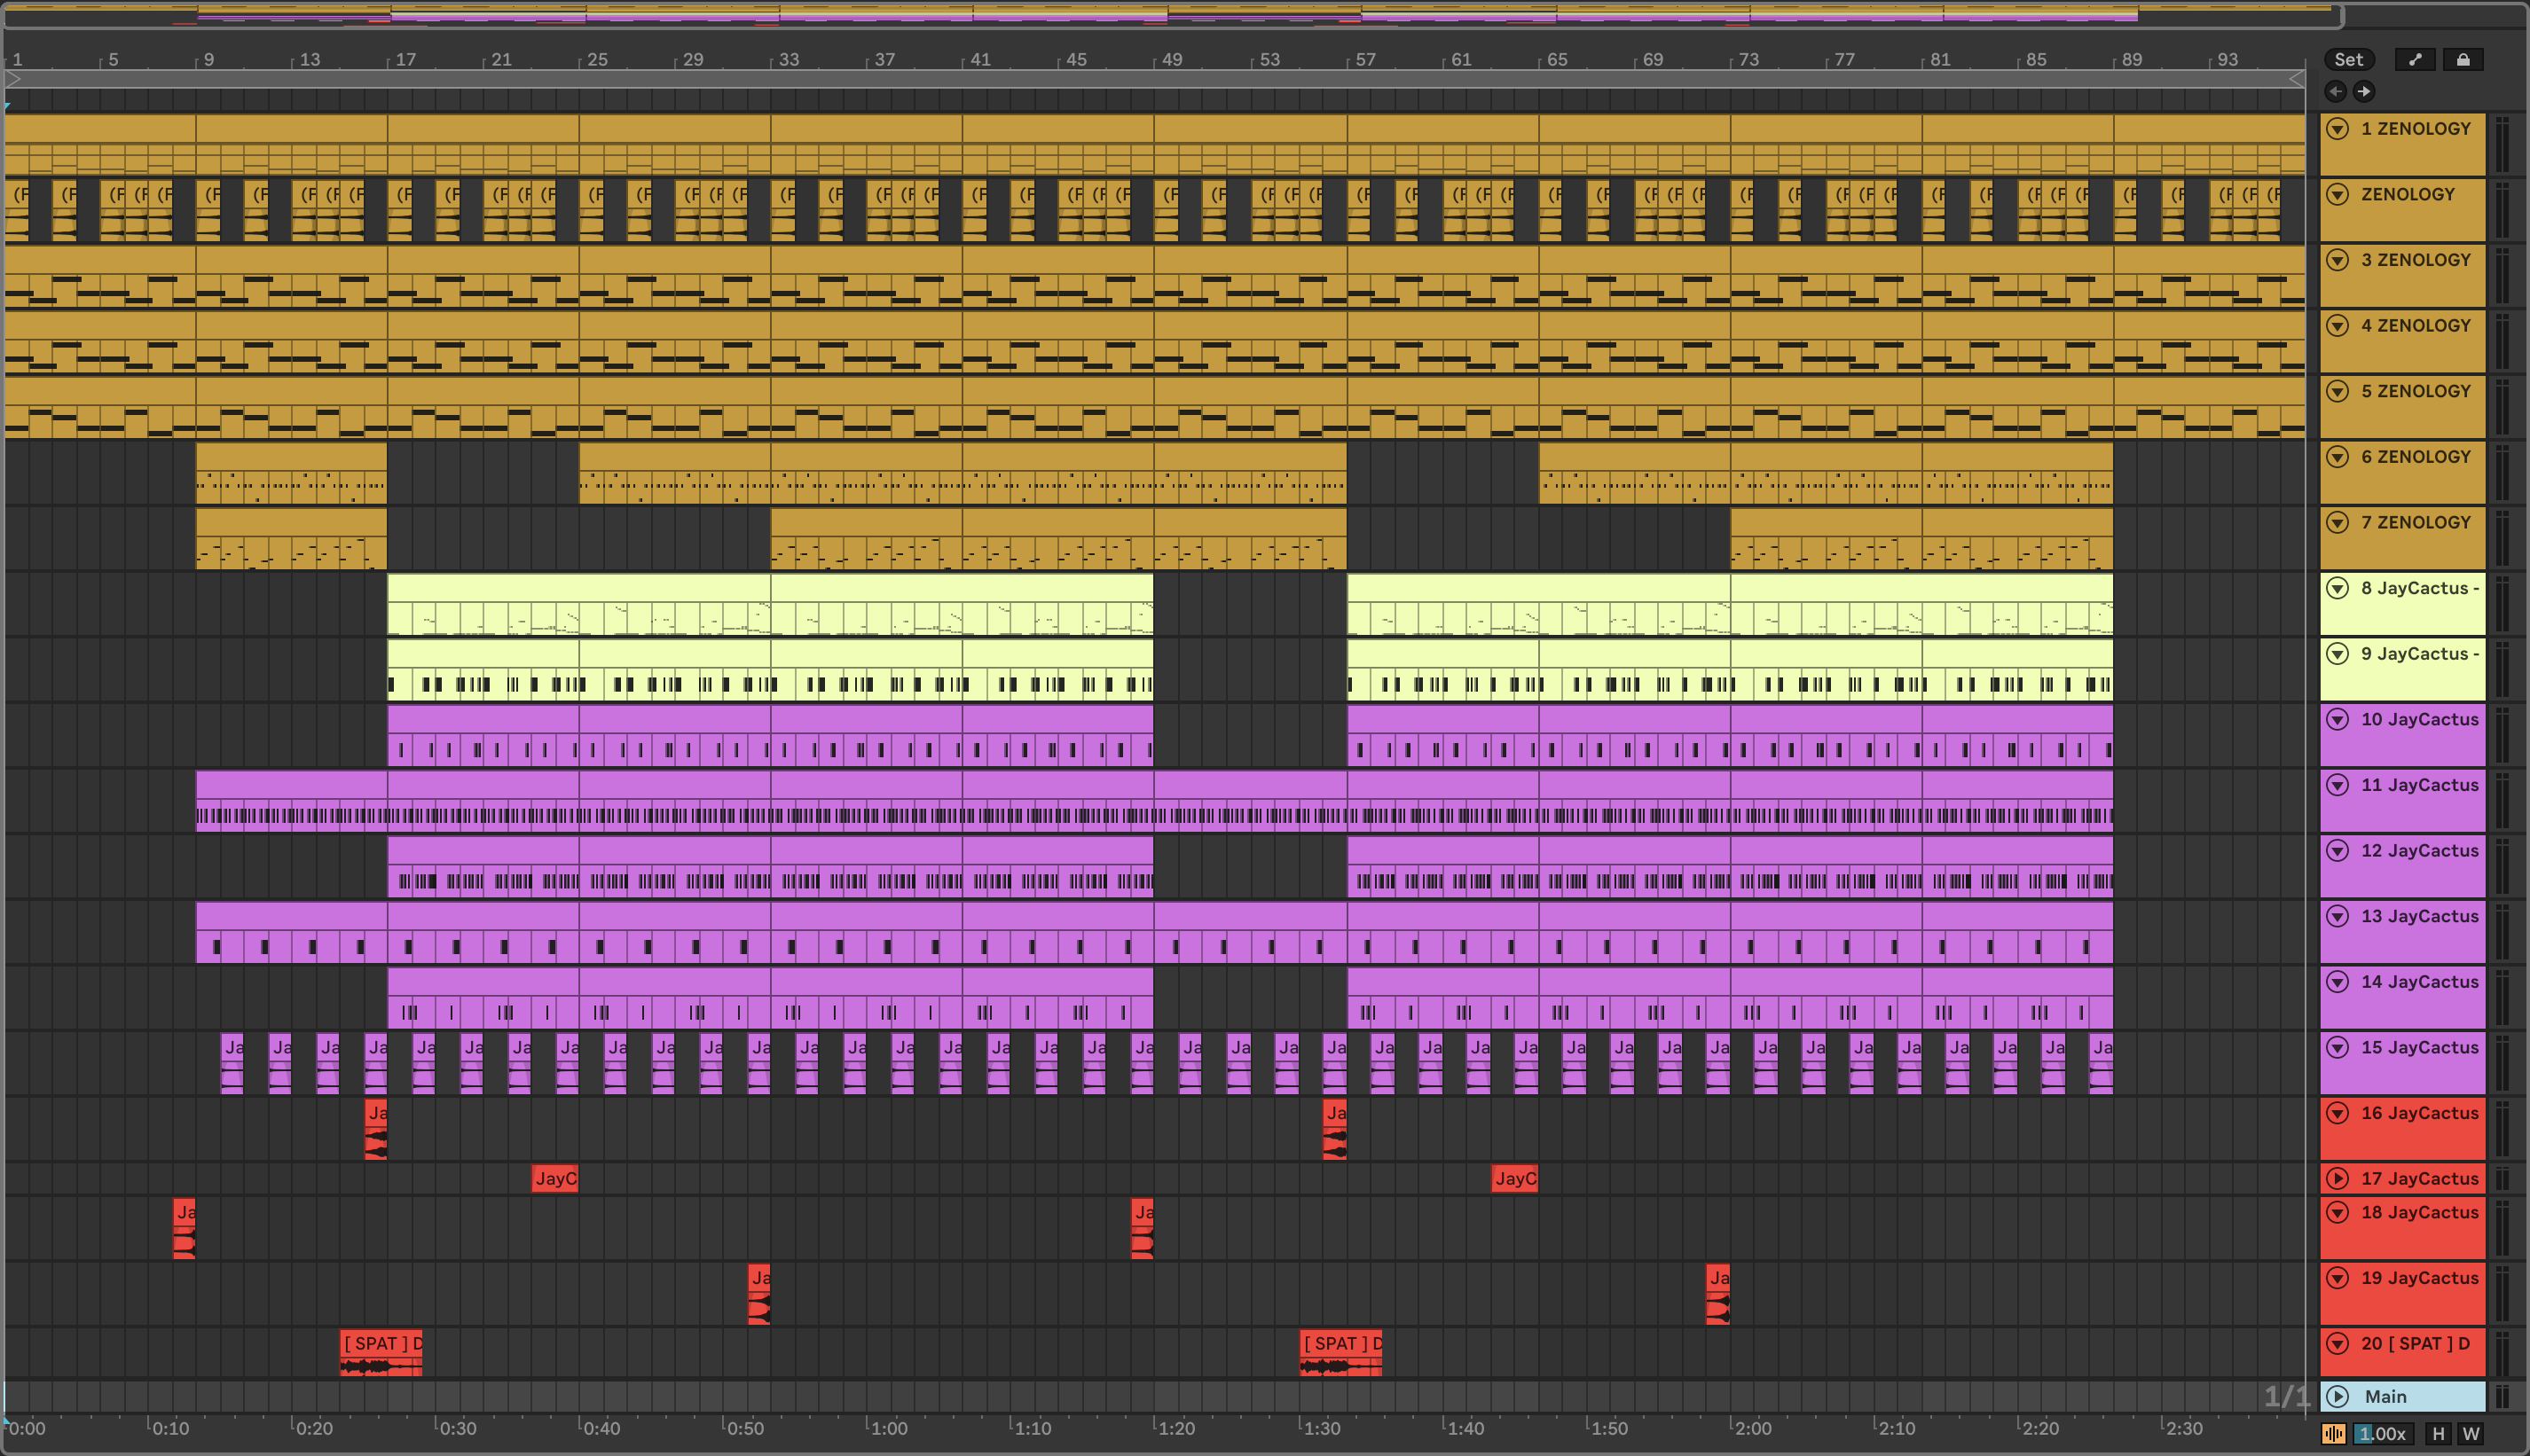Toggle the orange waveform display icon
The height and width of the screenshot is (1456, 2530).
pyautogui.click(x=2333, y=1433)
